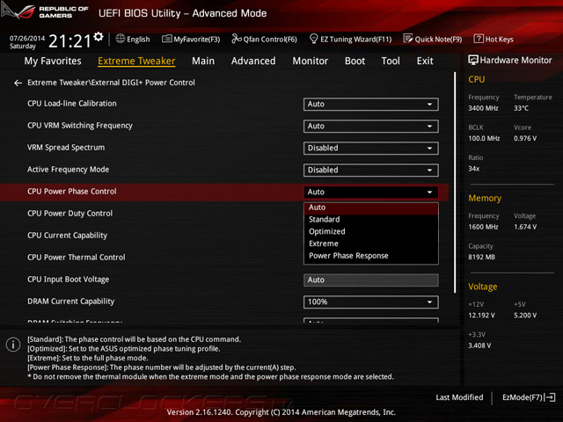
Task: Open the My Favorites tab
Action: (x=53, y=61)
